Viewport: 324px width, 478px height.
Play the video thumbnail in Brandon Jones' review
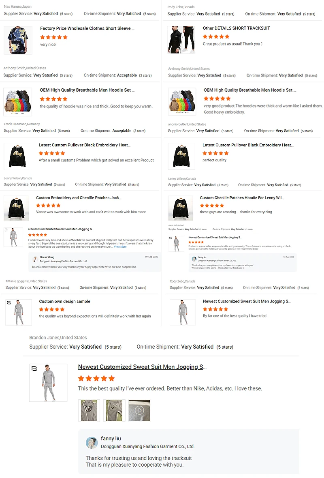click(139, 410)
